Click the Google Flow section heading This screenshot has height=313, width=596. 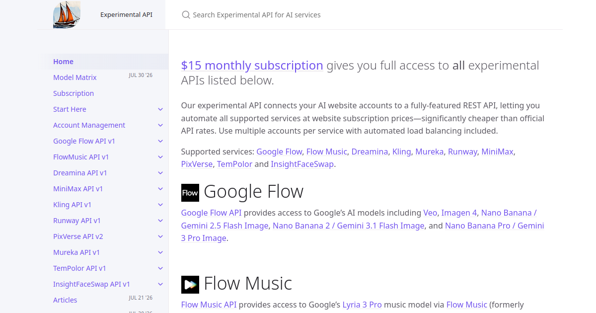point(254,191)
